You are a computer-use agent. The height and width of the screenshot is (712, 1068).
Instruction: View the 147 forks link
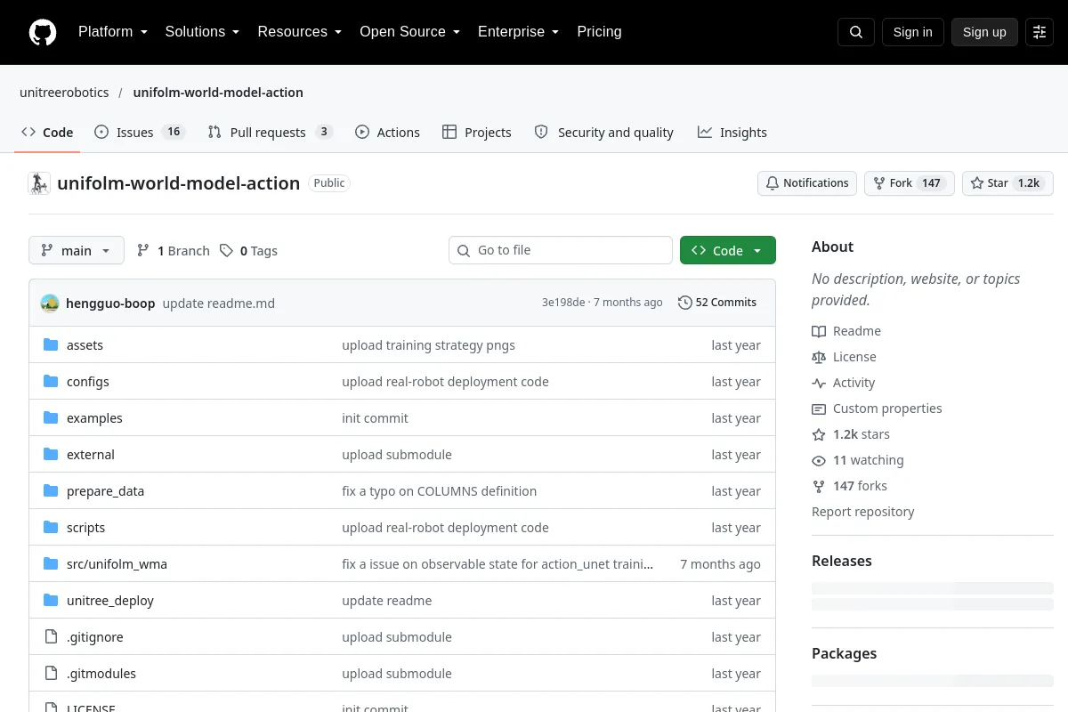point(850,486)
